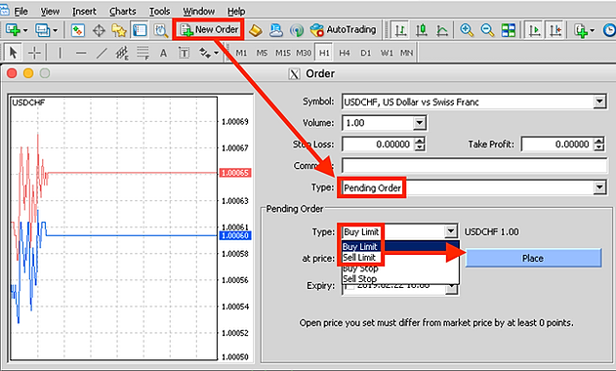The width and height of the screenshot is (616, 371).
Task: Choose Sell Stop in the dropdown list
Action: [400, 278]
